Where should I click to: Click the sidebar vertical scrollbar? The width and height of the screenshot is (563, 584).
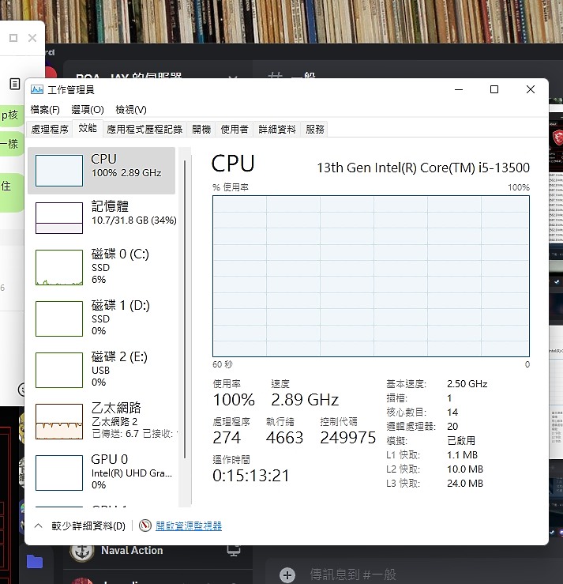[x=185, y=309]
